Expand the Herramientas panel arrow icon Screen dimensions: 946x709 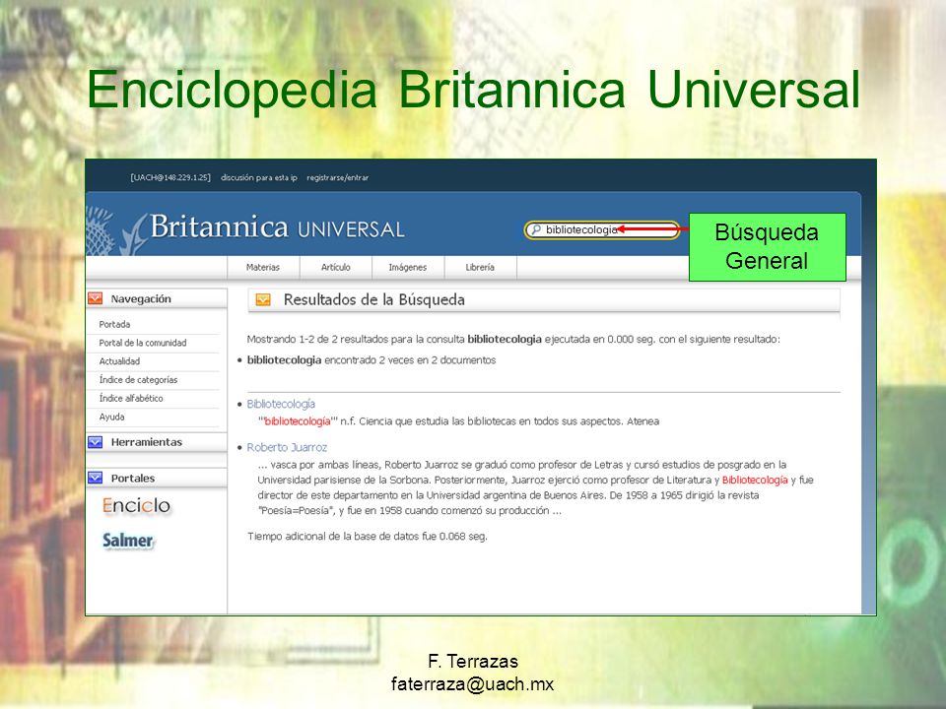(96, 442)
